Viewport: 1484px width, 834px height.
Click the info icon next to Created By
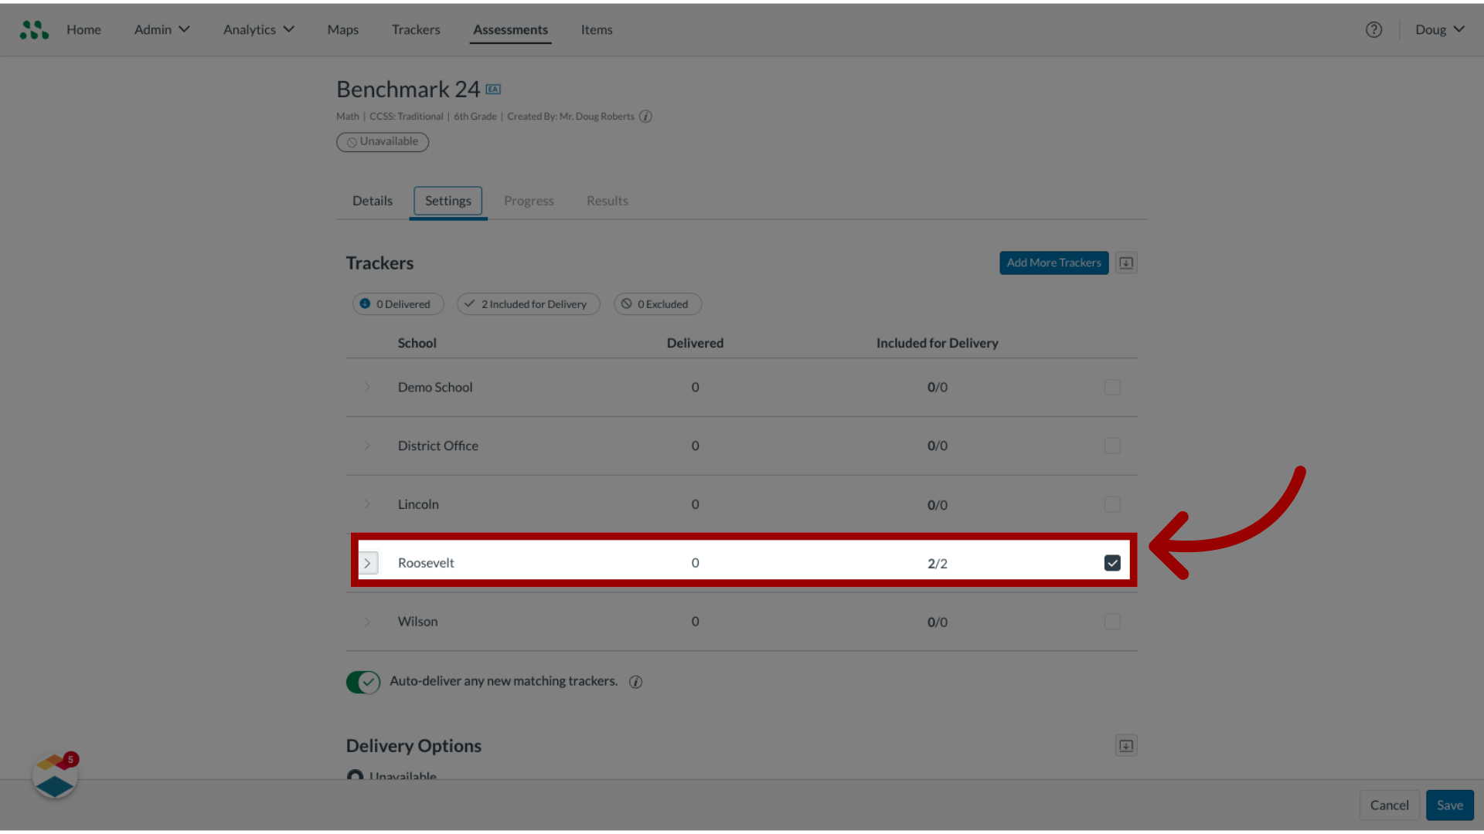pyautogui.click(x=645, y=117)
